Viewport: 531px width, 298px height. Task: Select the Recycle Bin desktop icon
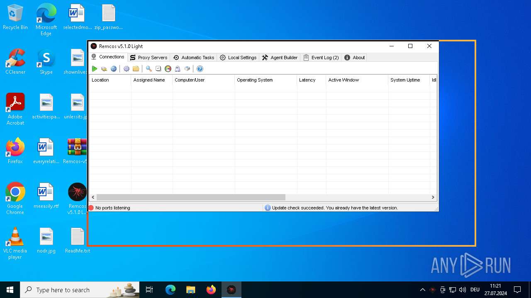coord(15,17)
